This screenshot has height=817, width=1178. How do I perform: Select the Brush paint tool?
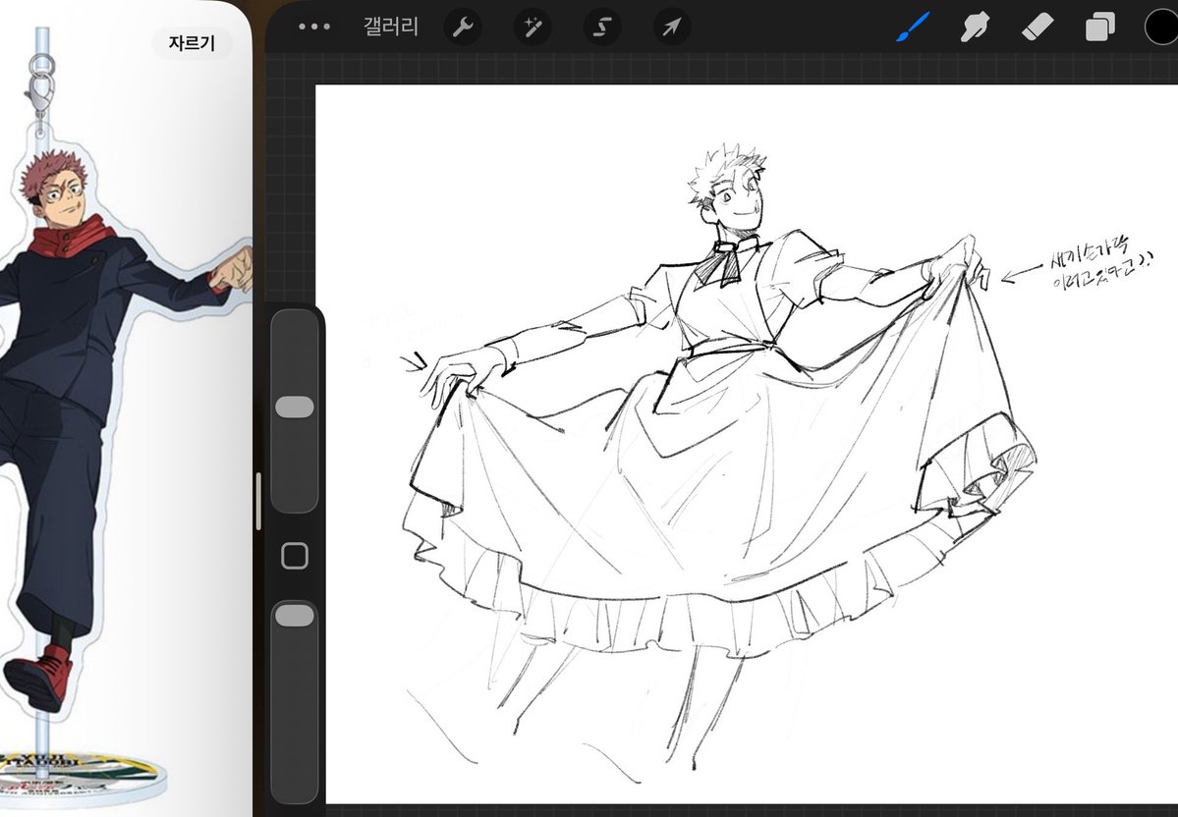coord(913,27)
